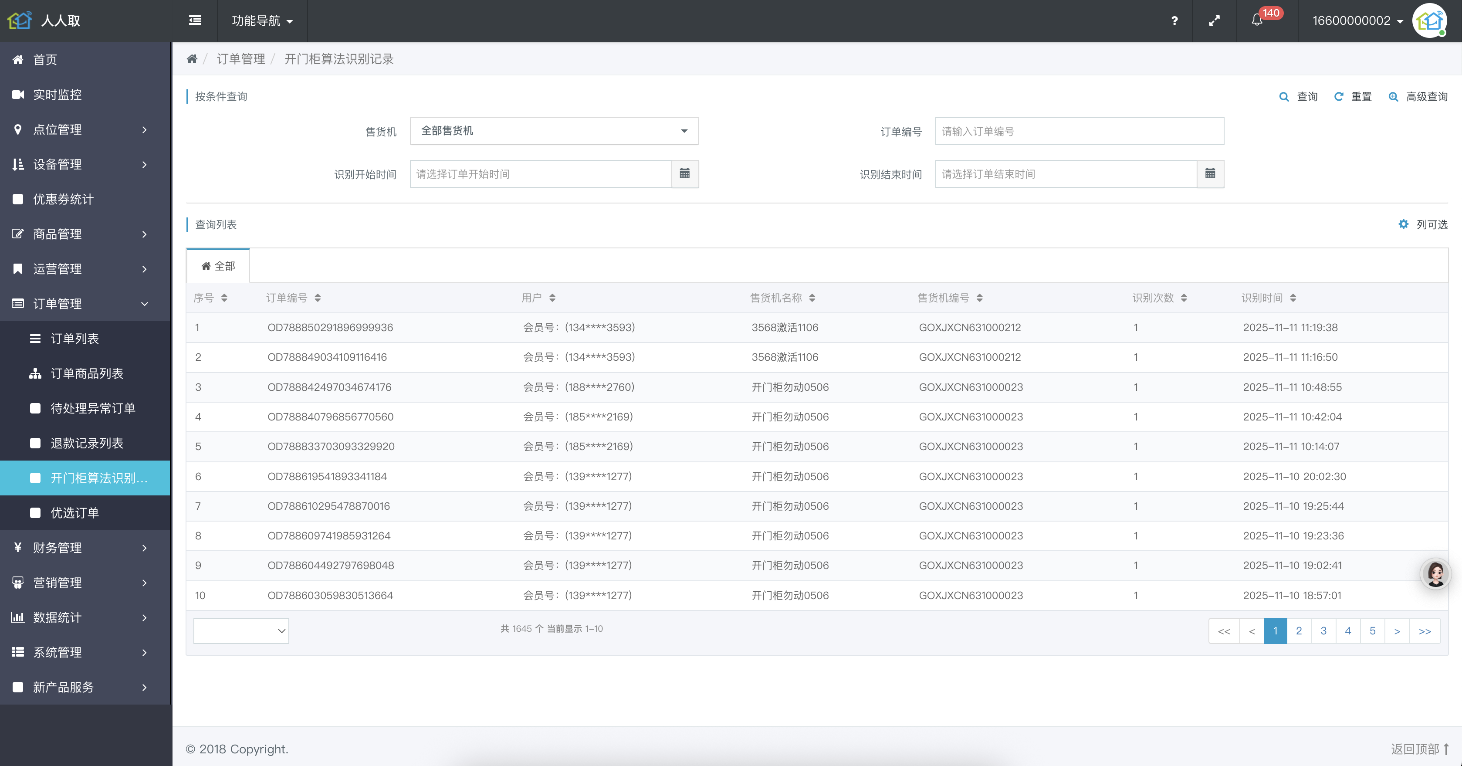This screenshot has height=766, width=1462.
Task: Click the question mark help icon
Action: (x=1174, y=20)
